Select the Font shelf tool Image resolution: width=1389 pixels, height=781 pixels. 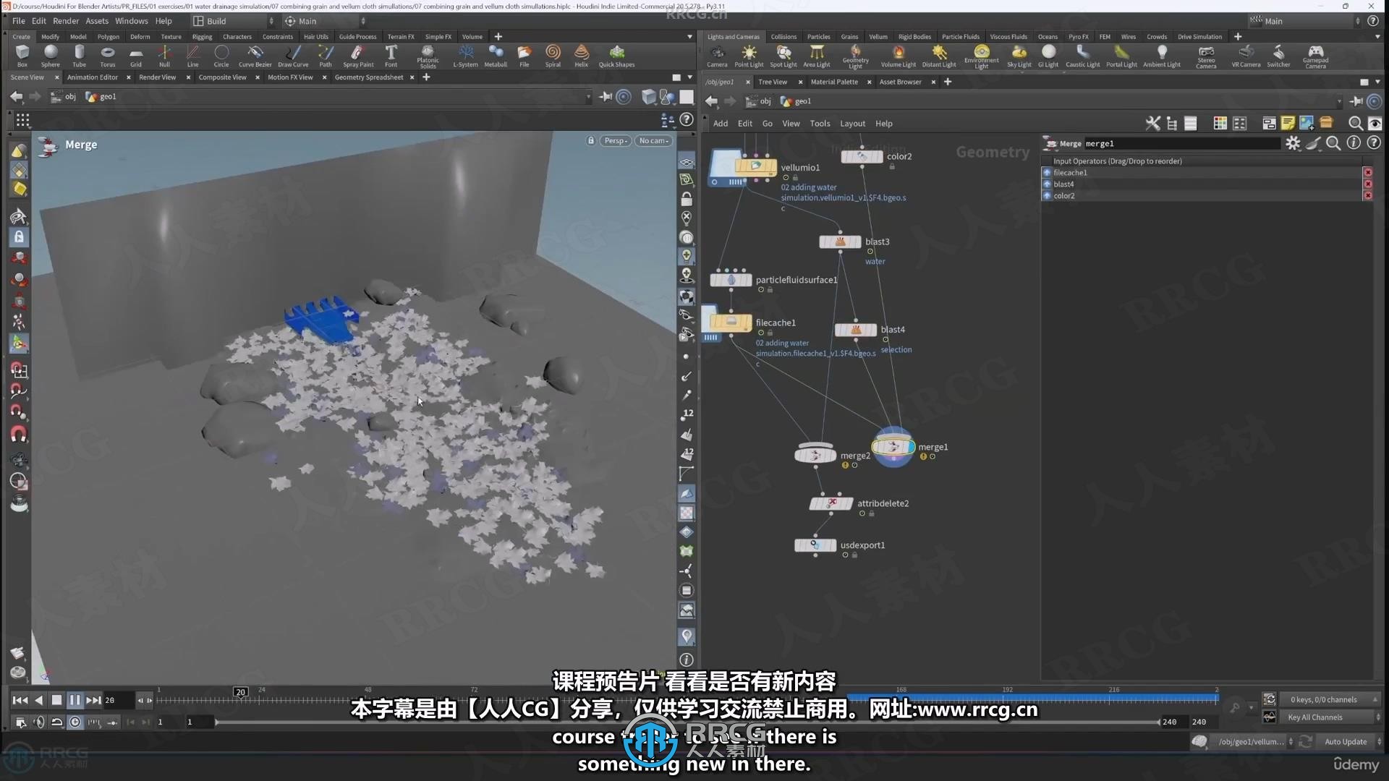391,56
